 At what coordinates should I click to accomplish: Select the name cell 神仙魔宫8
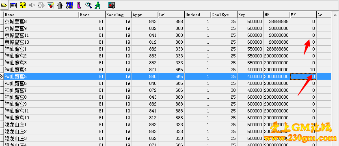41,97
